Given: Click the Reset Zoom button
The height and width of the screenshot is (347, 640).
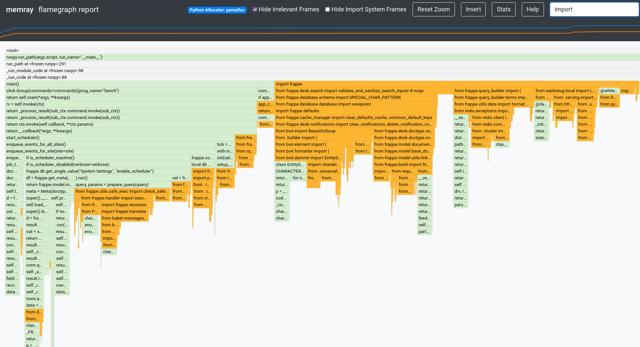Looking at the screenshot, I should click(433, 9).
